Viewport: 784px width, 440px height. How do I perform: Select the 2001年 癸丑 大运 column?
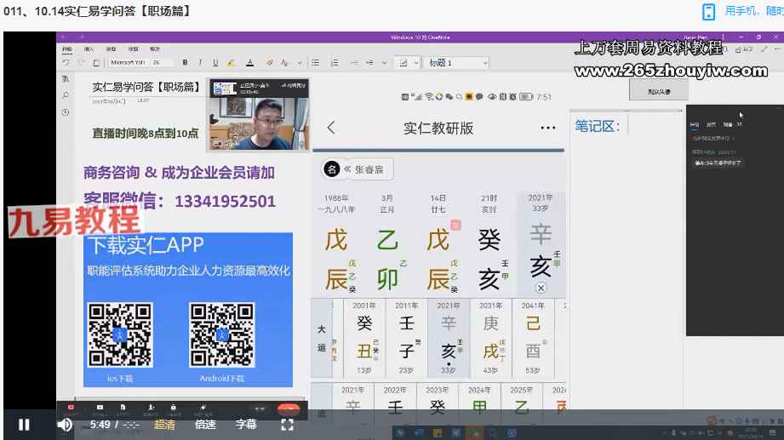click(363, 336)
